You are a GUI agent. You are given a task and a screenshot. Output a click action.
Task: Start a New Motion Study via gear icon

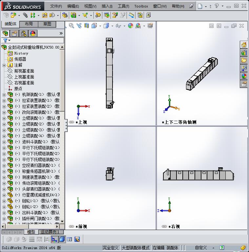(x=98, y=15)
